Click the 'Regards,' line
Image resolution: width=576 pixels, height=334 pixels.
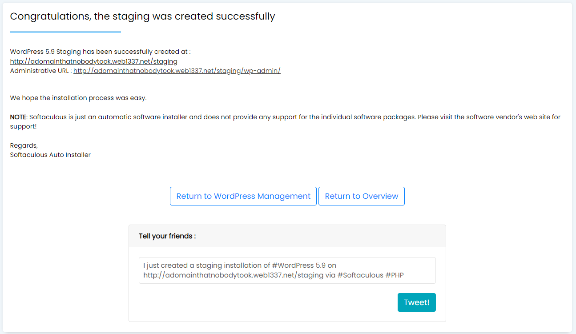click(x=24, y=145)
